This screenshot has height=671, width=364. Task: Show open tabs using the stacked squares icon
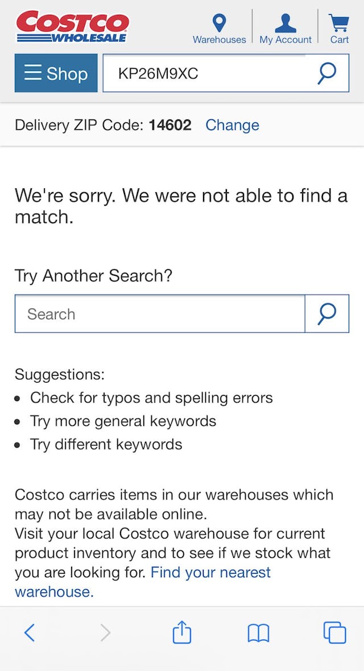pos(334,632)
